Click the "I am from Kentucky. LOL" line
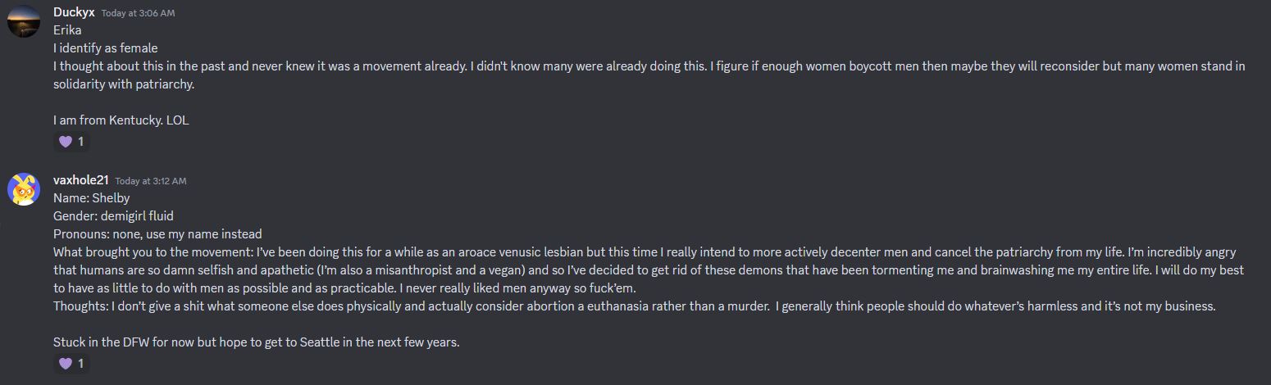The image size is (1271, 385). tap(121, 120)
